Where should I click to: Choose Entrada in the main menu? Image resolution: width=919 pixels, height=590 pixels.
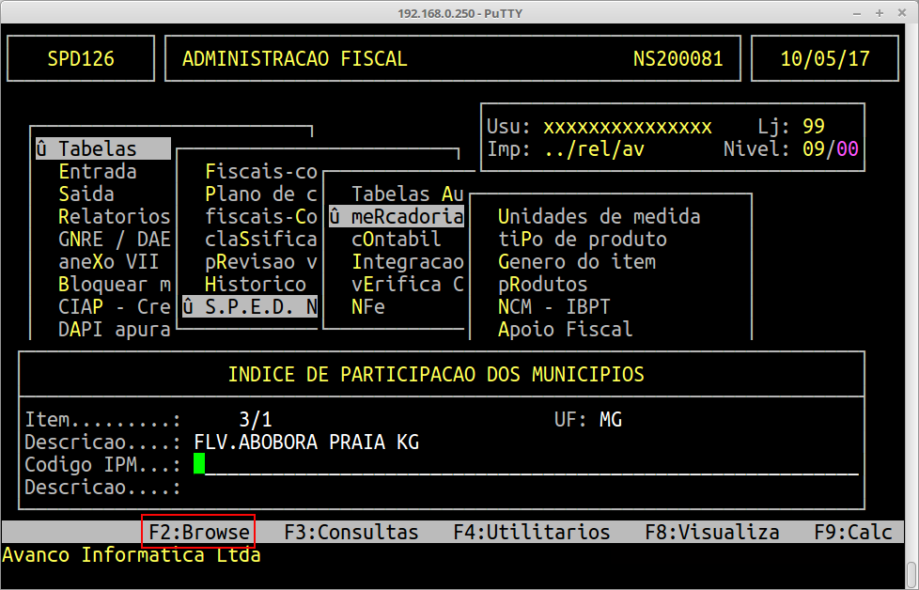pyautogui.click(x=97, y=172)
